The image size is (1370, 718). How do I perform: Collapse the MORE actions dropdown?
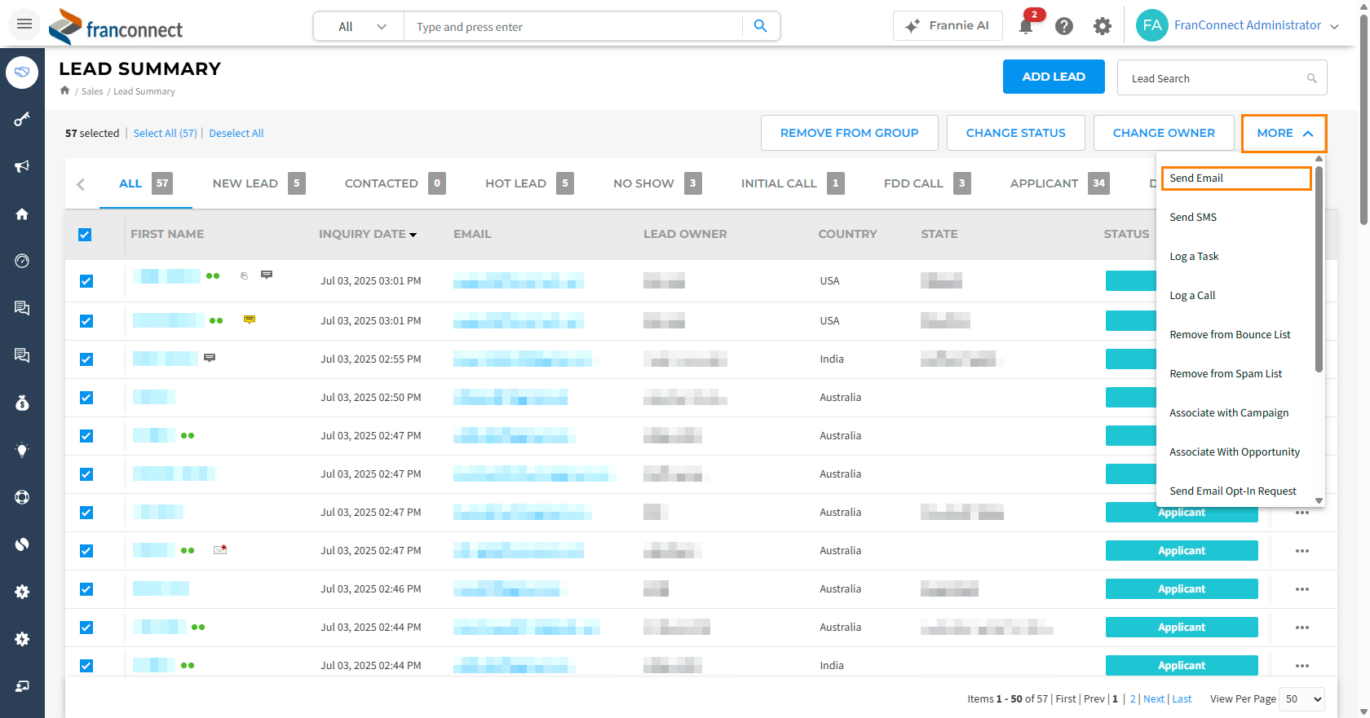pos(1284,133)
